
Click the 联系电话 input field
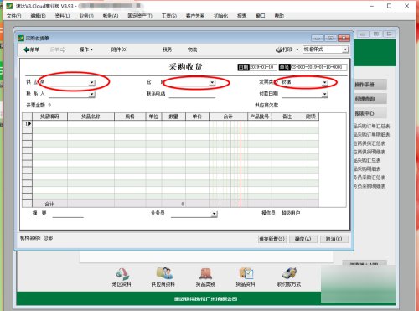coord(192,94)
